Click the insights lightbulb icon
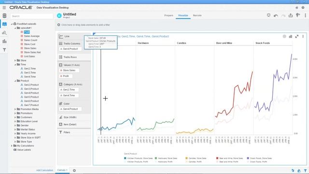Screen dimensions: 309x174 pos(298,15)
